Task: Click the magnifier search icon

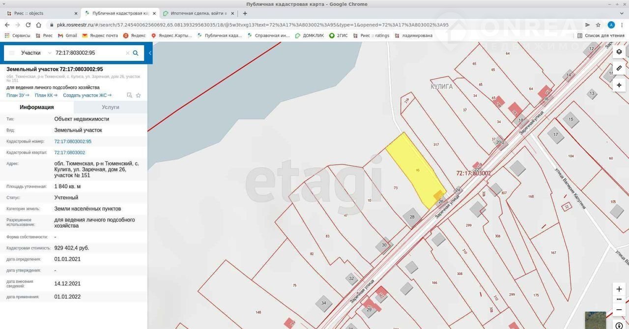Action: (136, 53)
